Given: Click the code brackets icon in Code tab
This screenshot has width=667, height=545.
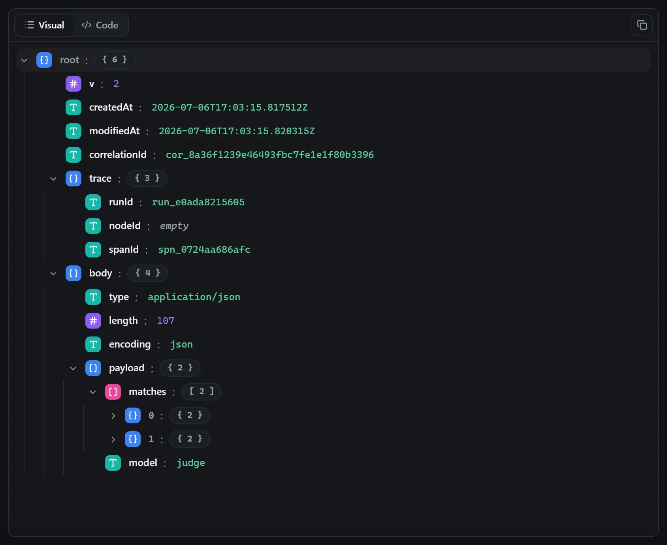Looking at the screenshot, I should point(87,25).
